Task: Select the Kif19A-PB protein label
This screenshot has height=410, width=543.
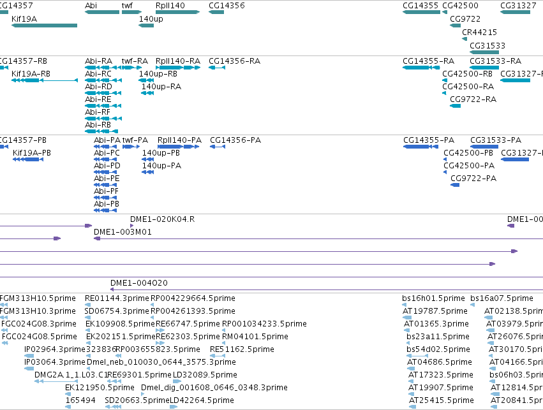Action: click(x=32, y=153)
